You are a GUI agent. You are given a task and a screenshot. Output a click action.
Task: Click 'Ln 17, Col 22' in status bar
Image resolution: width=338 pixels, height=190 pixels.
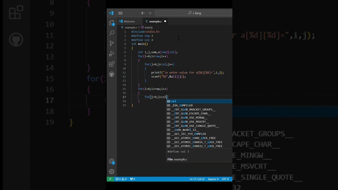pyautogui.click(x=197, y=179)
